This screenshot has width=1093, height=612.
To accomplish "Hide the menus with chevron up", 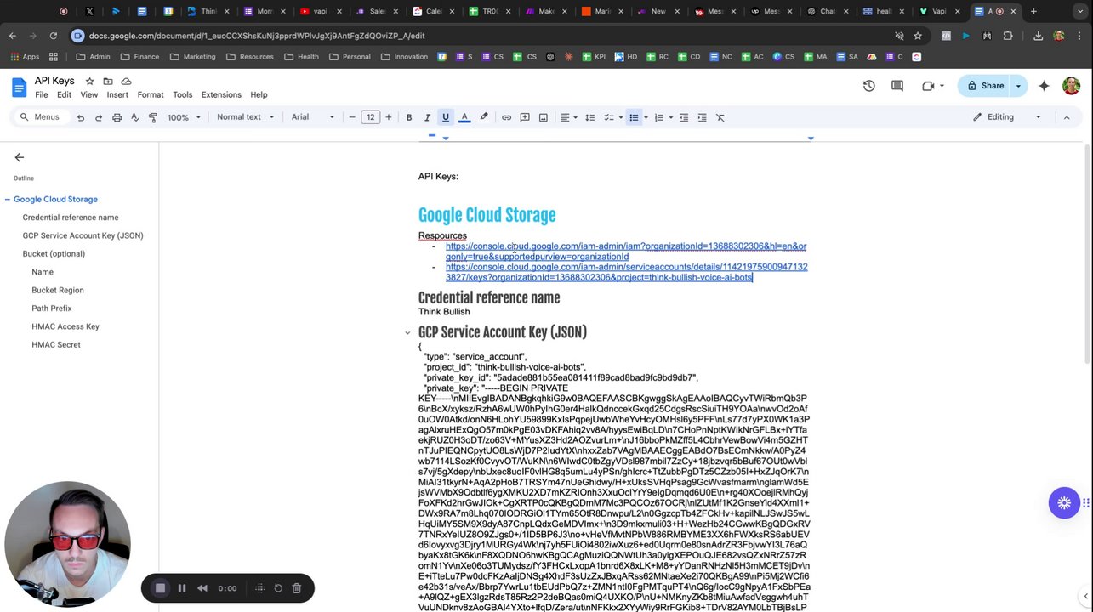I will pyautogui.click(x=1067, y=117).
